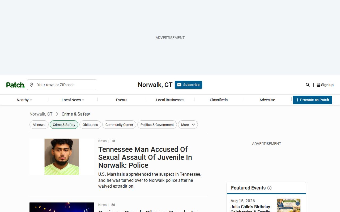Click the Featured Events info icon
340x212 pixels.
pyautogui.click(x=269, y=188)
